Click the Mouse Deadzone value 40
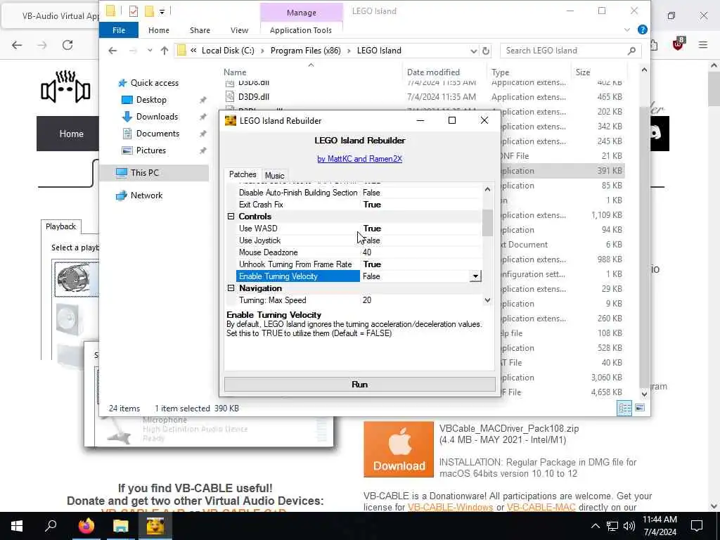 point(367,252)
